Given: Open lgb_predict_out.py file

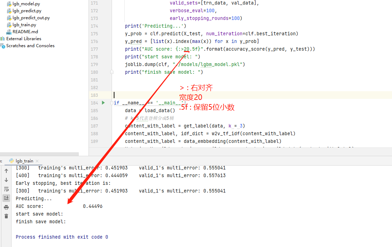Looking at the screenshot, I should tap(31, 18).
